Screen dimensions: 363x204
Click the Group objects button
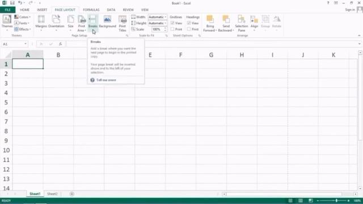pos(265,23)
